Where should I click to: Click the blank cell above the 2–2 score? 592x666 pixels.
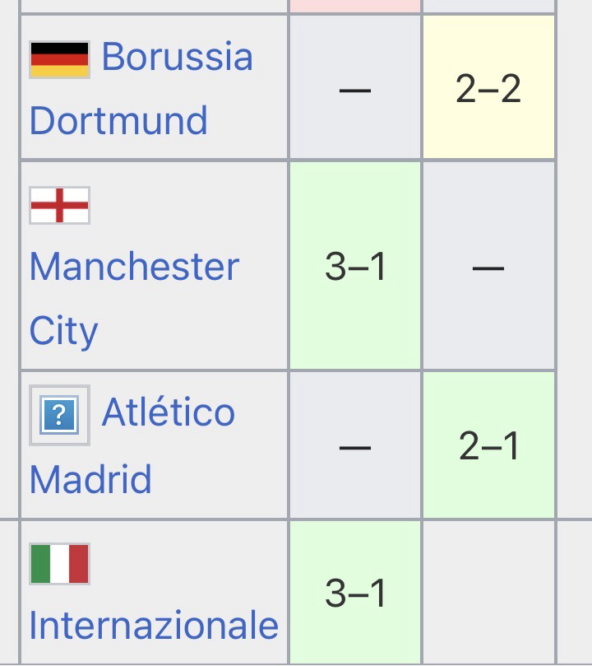coord(488,5)
